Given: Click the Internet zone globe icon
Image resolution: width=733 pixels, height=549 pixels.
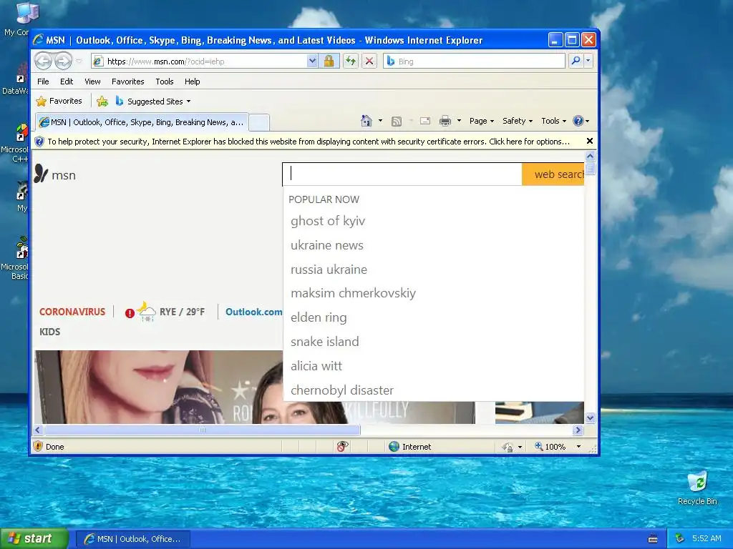Looking at the screenshot, I should point(394,446).
